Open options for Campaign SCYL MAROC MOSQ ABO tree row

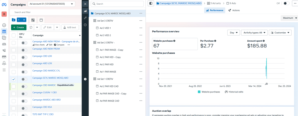[x=141, y=13]
